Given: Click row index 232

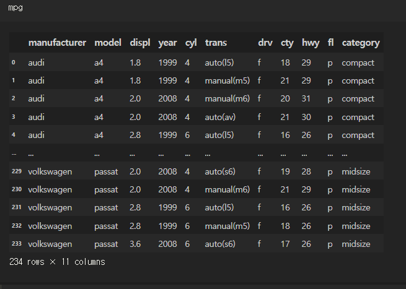Looking at the screenshot, I should click(x=17, y=226).
